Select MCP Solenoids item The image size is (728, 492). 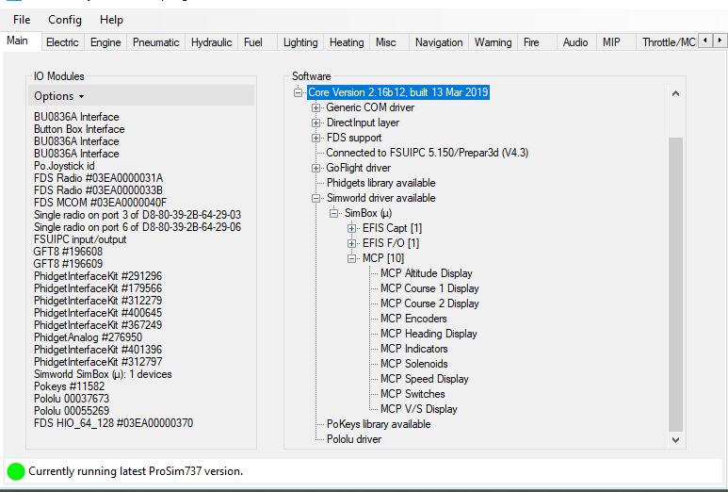(413, 364)
